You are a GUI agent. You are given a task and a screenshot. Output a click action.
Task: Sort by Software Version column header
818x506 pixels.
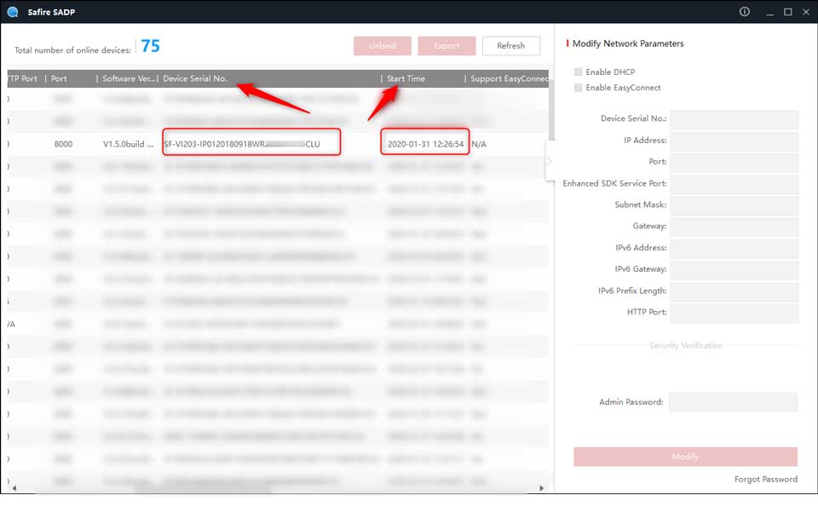click(x=129, y=78)
